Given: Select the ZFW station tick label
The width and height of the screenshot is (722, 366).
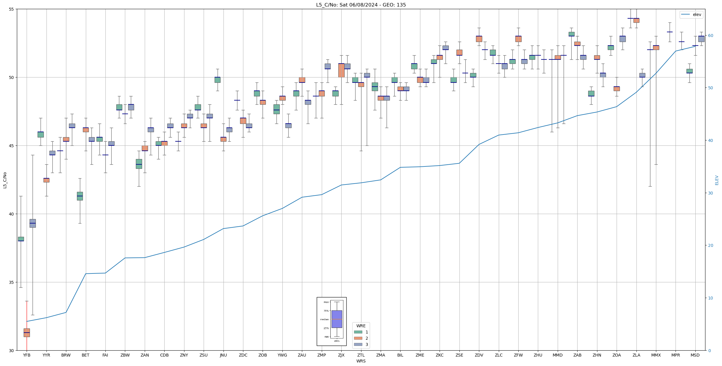Looking at the screenshot, I should pos(518,355).
